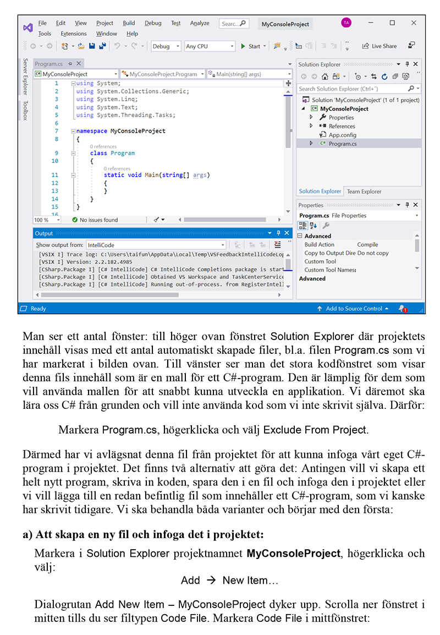Viewport: 440px width, 635px height.
Task: Click the Property Pages wrench icon
Action: [326, 226]
